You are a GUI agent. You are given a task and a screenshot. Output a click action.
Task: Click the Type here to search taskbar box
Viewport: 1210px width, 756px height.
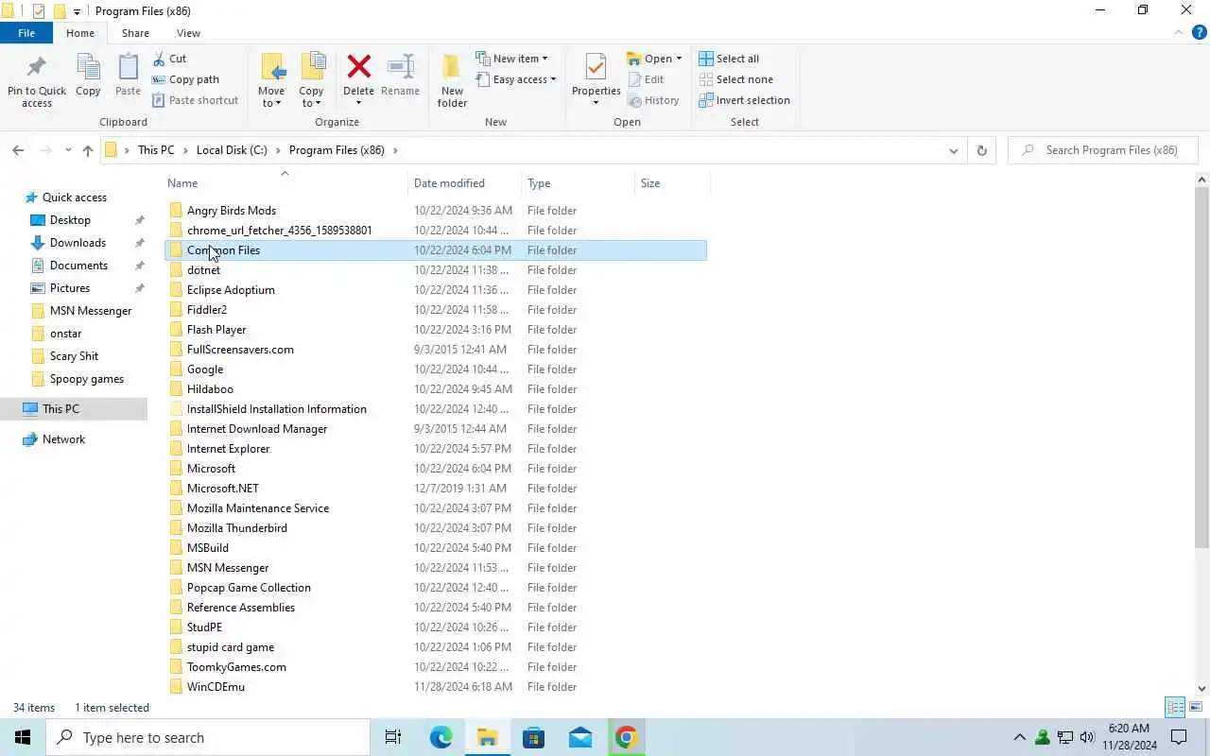coord(208,737)
